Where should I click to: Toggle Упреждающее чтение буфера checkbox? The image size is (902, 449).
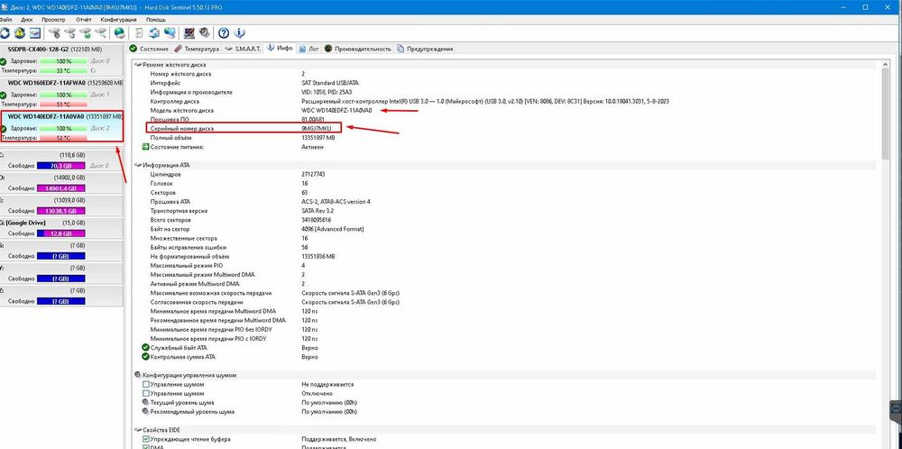coord(145,439)
